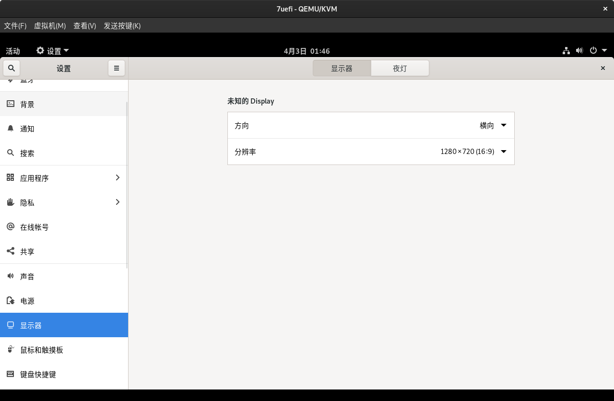Click the gear icon beside 设置 in top bar

click(40, 50)
